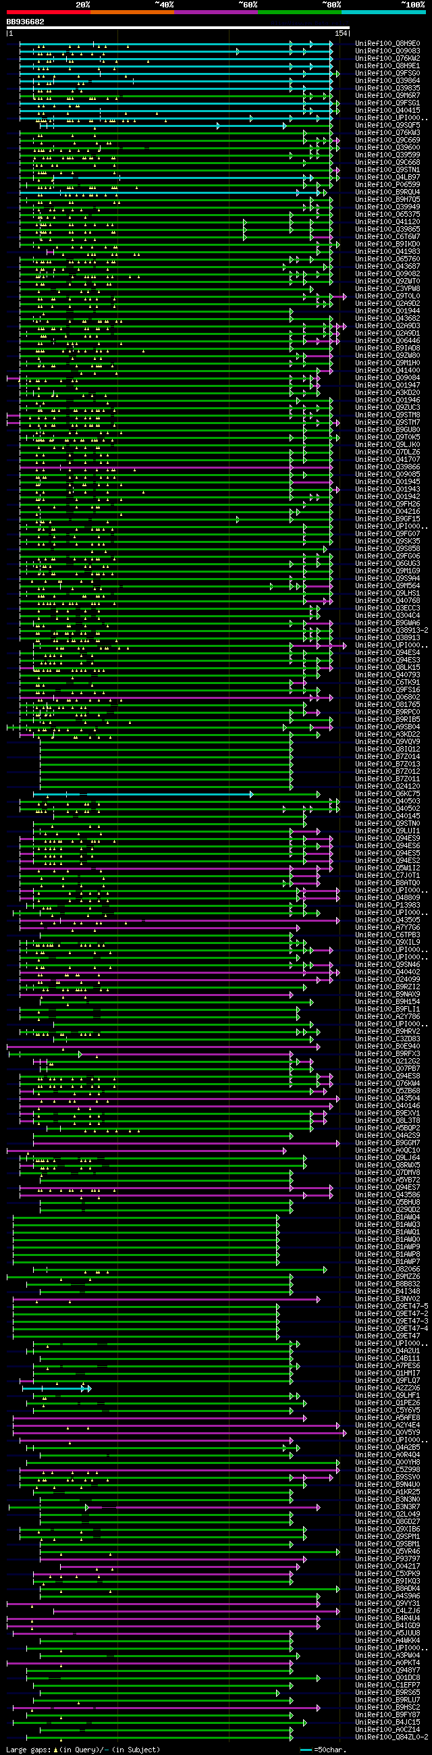Open the UniRef100_Q01DC8 entry
The image size is (432, 1755).
click(x=387, y=1678)
